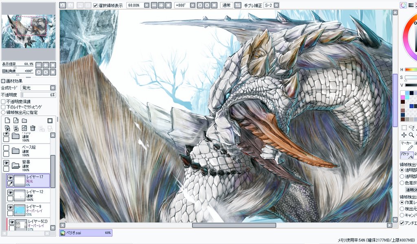The image size is (417, 244).
Task: Hide レイヤー17 via its eye icon
Action: click(x=10, y=178)
